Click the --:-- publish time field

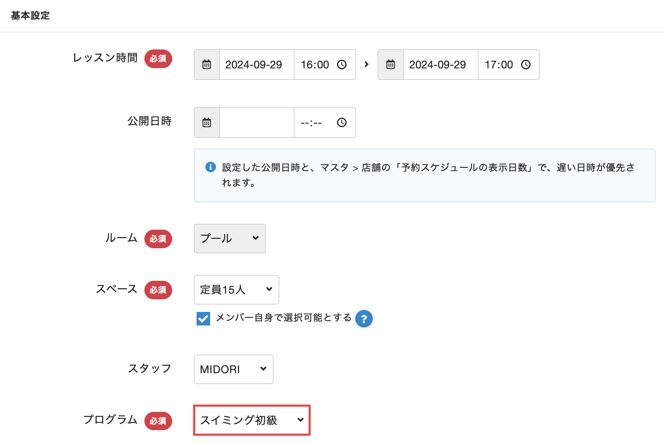tap(312, 123)
